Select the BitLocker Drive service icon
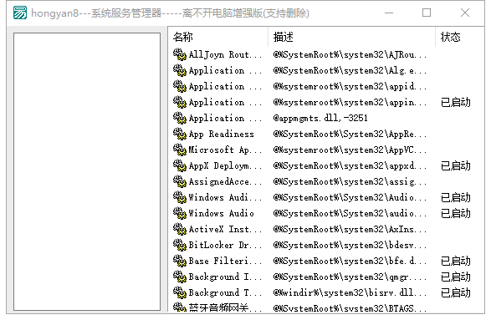491x320 pixels. click(x=180, y=245)
